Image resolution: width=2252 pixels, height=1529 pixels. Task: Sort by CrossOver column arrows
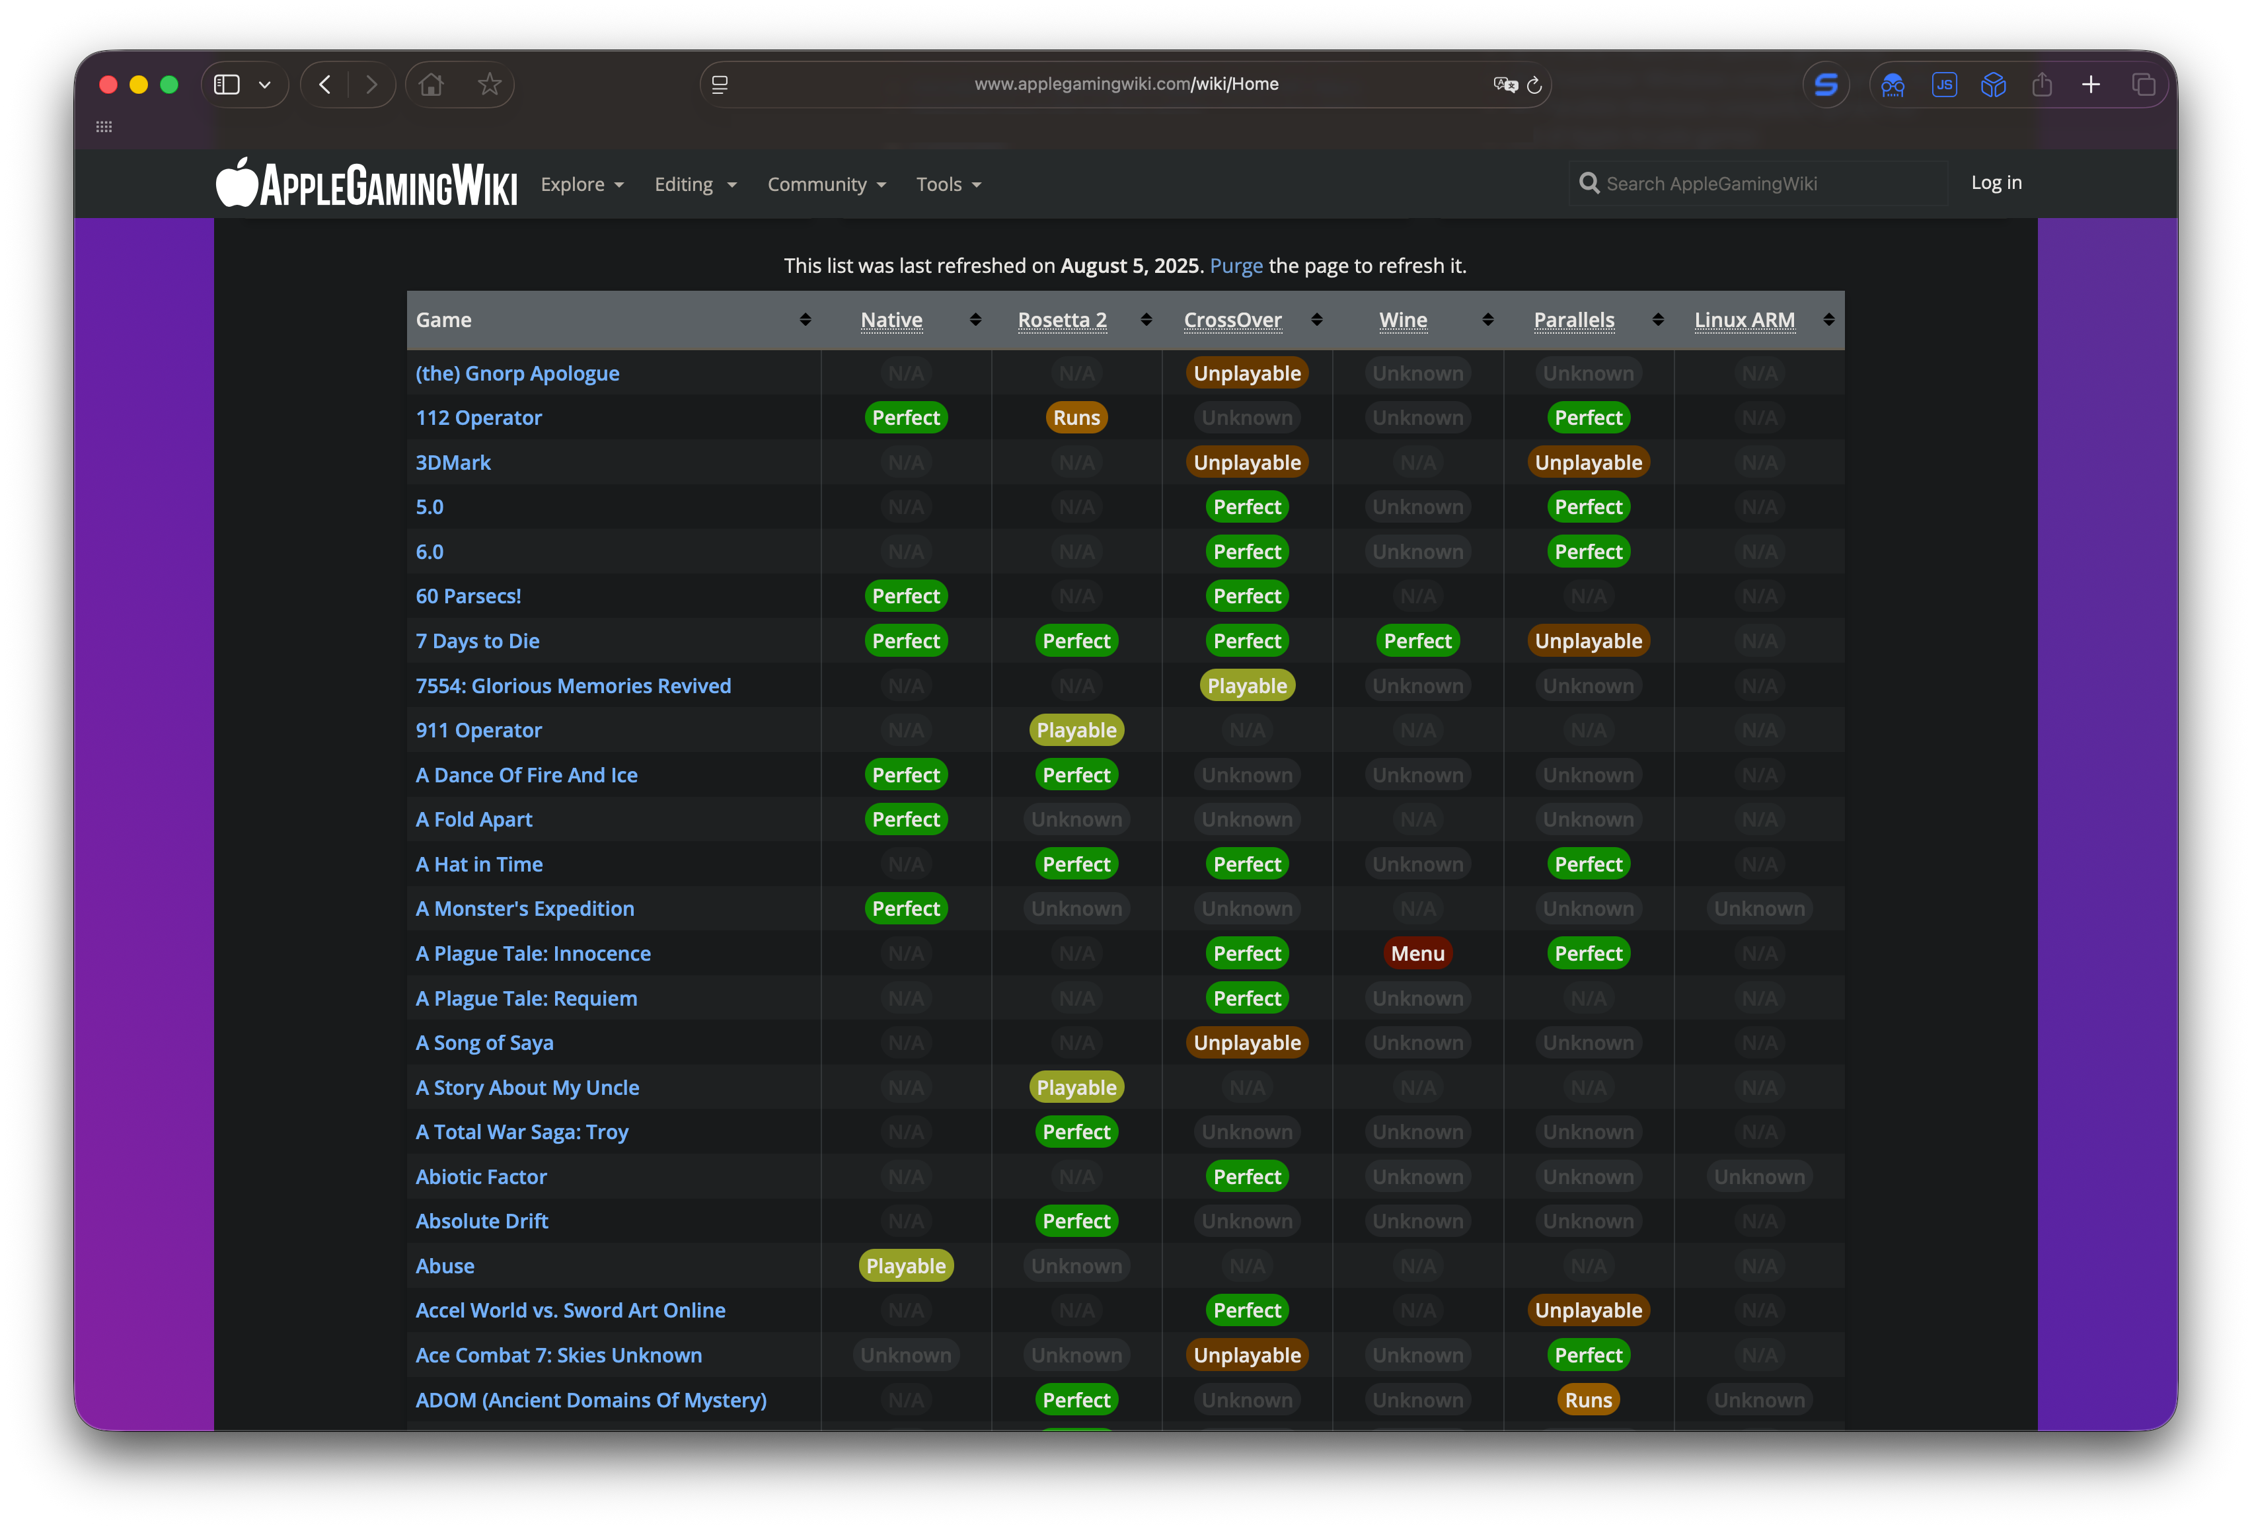pos(1317,320)
